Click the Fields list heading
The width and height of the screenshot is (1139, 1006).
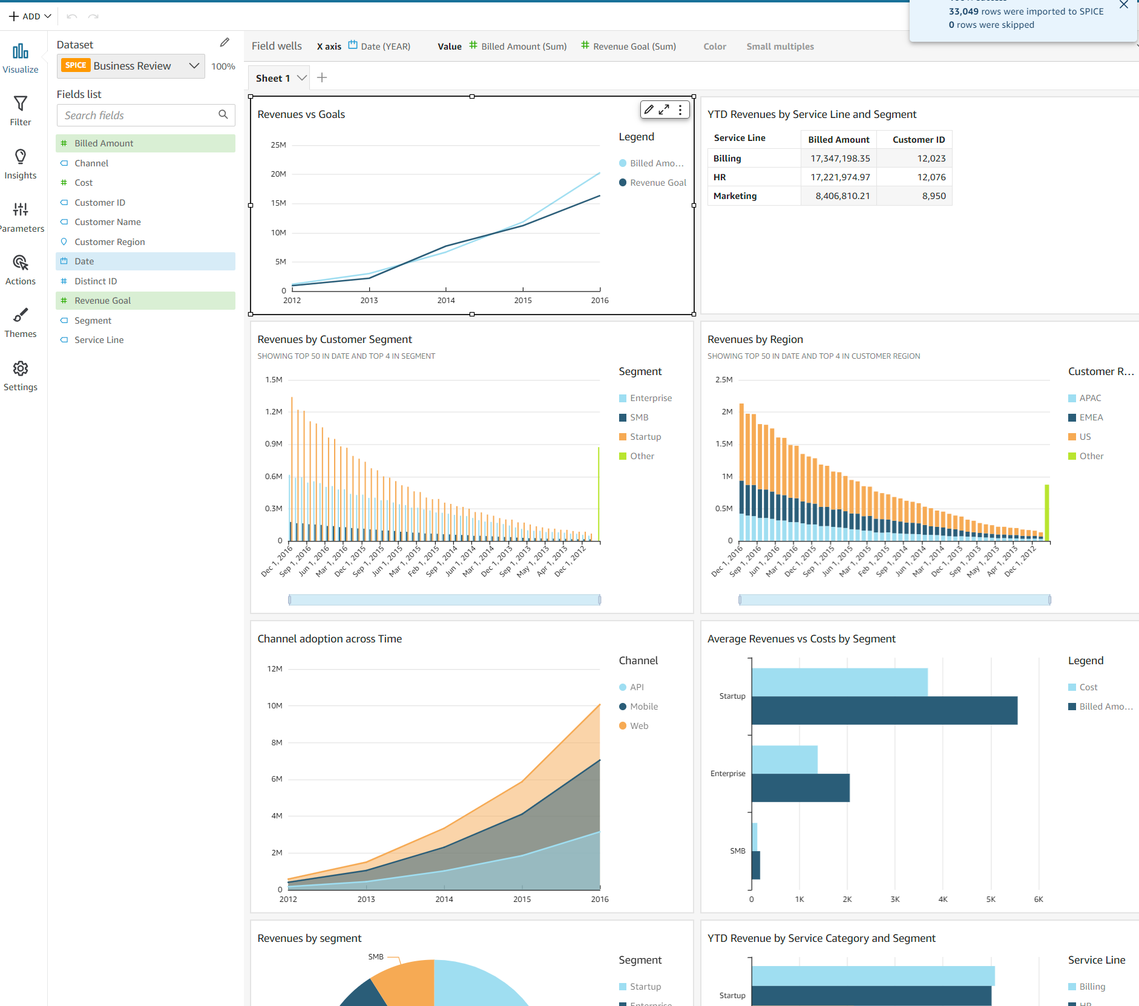click(79, 94)
